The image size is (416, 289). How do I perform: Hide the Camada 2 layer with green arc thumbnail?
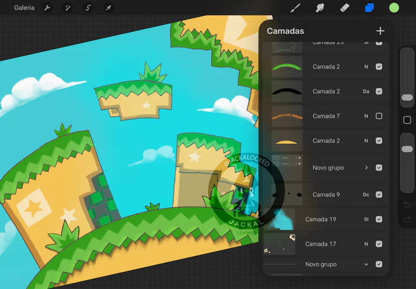[379, 67]
